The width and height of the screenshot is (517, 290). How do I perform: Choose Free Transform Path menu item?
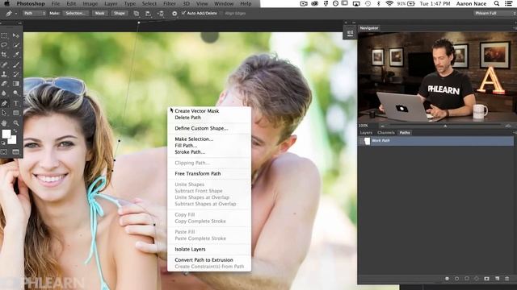coord(198,174)
